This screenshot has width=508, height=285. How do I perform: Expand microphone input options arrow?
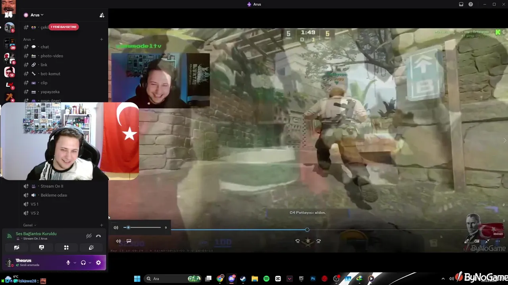[x=75, y=262]
